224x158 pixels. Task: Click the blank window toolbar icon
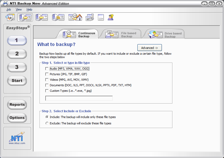click(101, 17)
